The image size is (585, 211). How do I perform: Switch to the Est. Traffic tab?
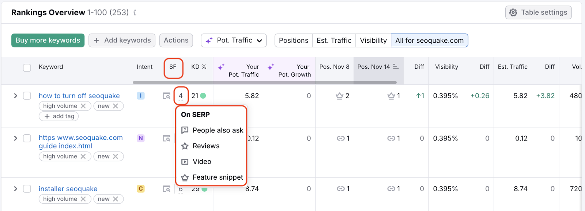click(x=334, y=41)
